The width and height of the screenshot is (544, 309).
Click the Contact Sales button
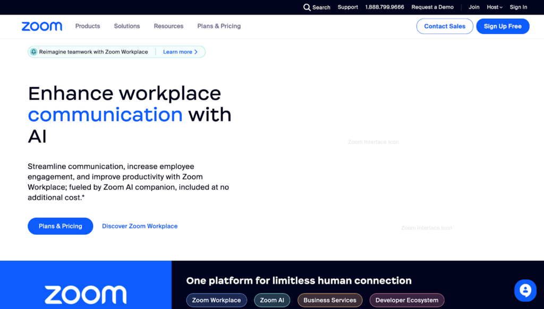[445, 27]
